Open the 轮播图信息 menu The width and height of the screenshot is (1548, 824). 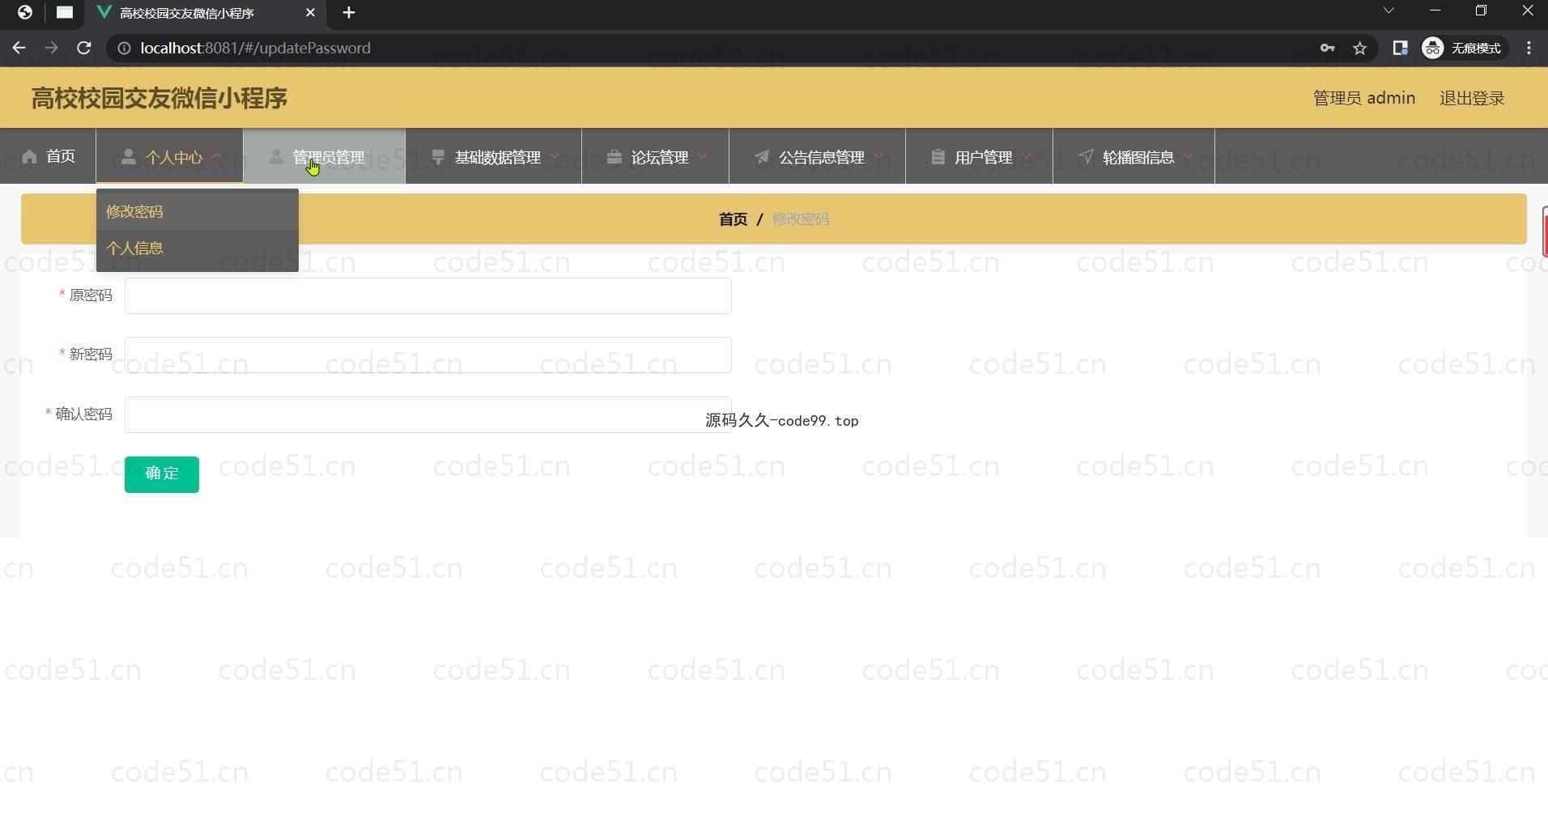tap(1133, 156)
